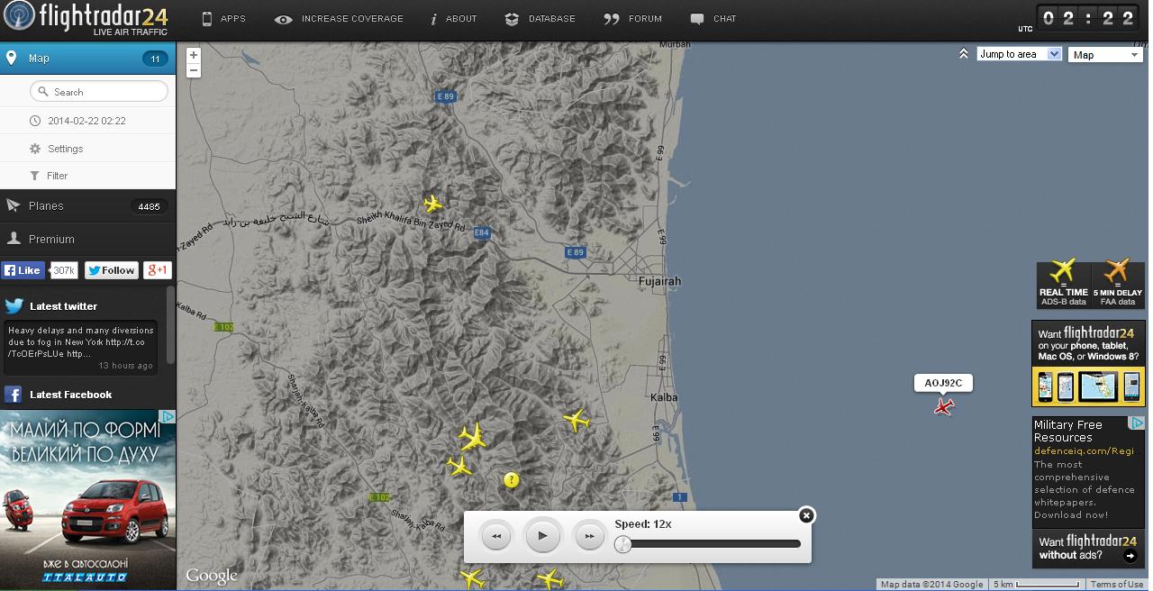Viewport: 1153px width, 591px height.
Task: Click the yellow question mark map marker
Action: 512,480
